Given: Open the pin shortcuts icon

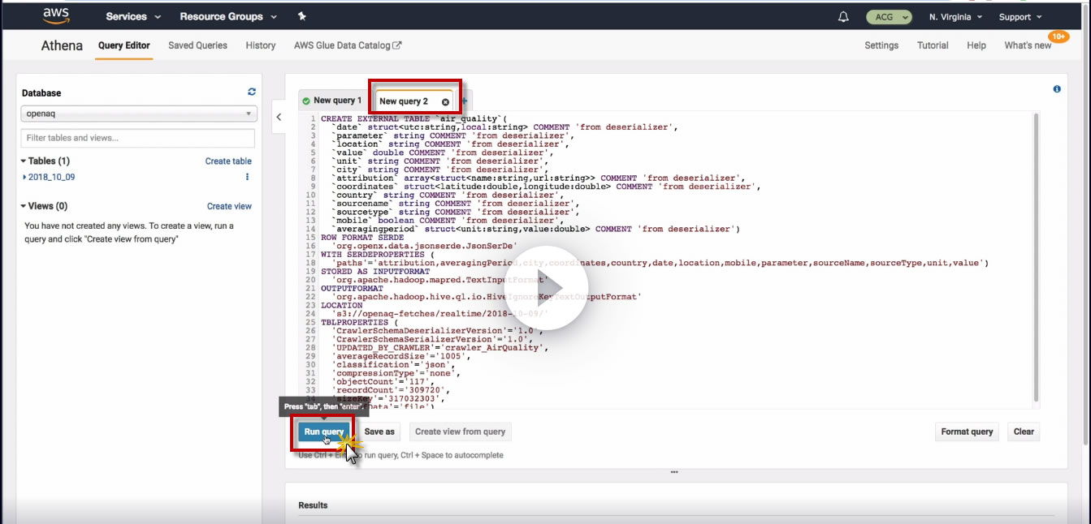Looking at the screenshot, I should (302, 16).
